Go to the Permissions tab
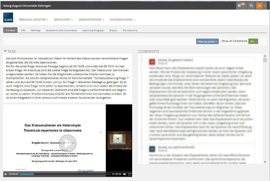Image resolution: width=270 pixels, height=181 pixels. [x=130, y=30]
